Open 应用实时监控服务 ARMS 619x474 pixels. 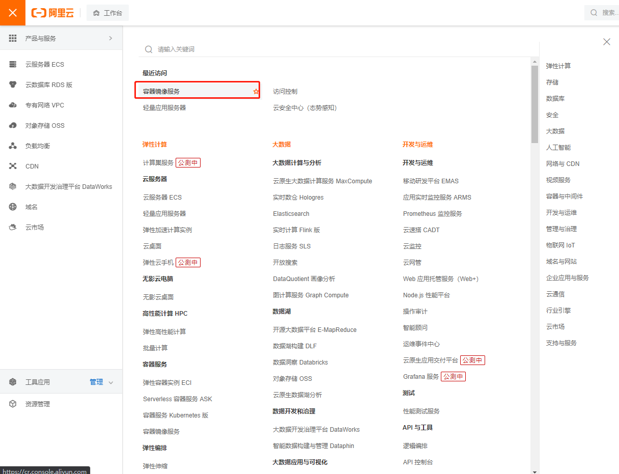coord(437,198)
